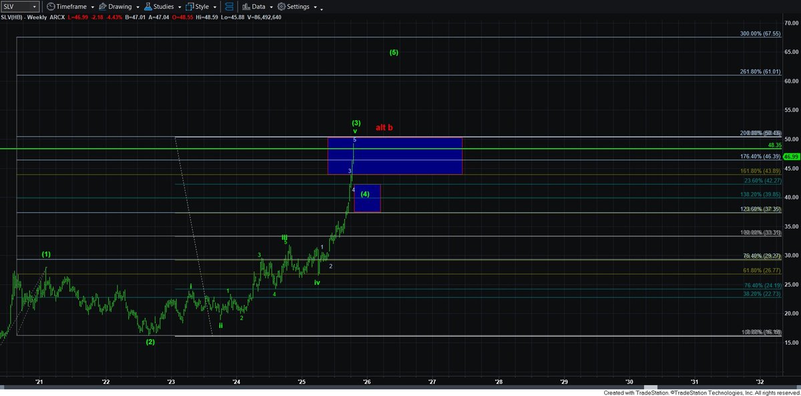Click the Timeframe clock icon

(x=50, y=6)
